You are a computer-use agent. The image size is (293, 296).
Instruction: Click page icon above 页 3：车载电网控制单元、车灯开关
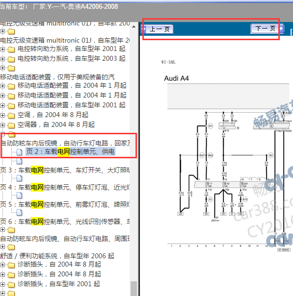[x=19, y=161]
